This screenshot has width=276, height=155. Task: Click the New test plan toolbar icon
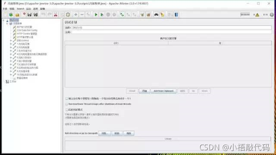[x=5, y=15]
